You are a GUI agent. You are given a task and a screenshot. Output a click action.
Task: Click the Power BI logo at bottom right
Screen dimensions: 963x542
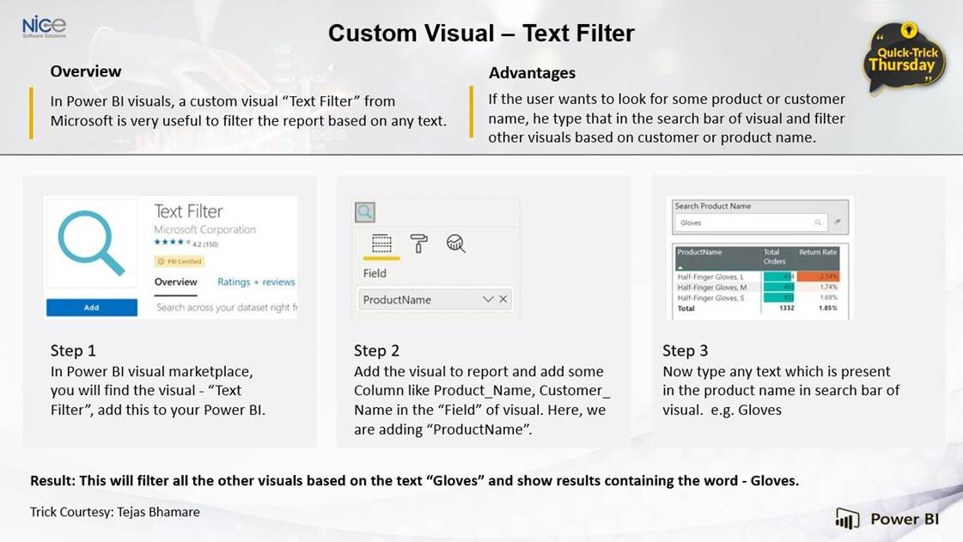click(889, 519)
